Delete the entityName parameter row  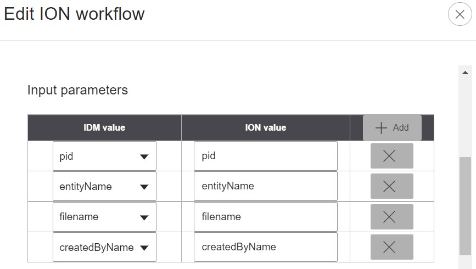pos(391,186)
